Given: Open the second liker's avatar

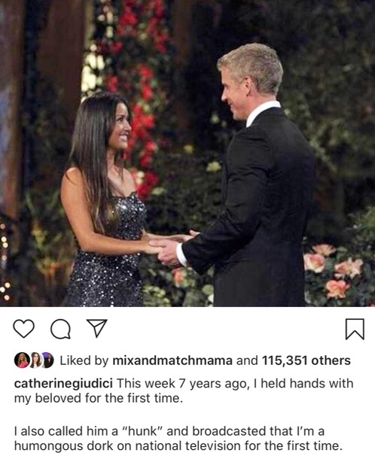Looking at the screenshot, I should 35,360.
